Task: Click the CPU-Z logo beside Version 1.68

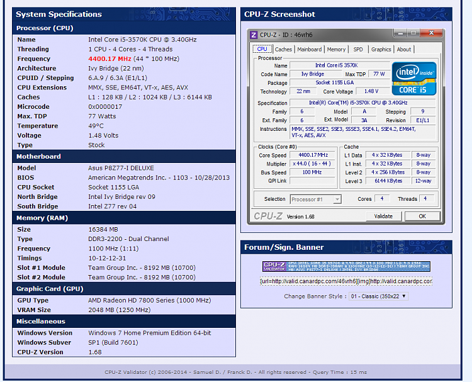Action: 268,216
